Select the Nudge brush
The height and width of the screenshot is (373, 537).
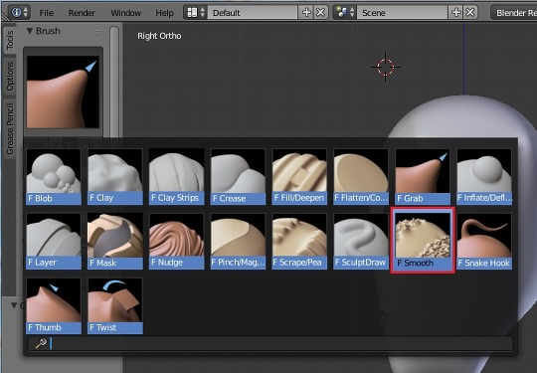coord(176,241)
